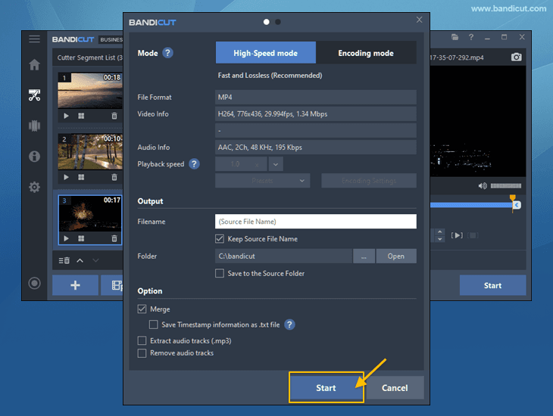Select segment 2 park thumbnail
The height and width of the screenshot is (416, 553).
90,152
